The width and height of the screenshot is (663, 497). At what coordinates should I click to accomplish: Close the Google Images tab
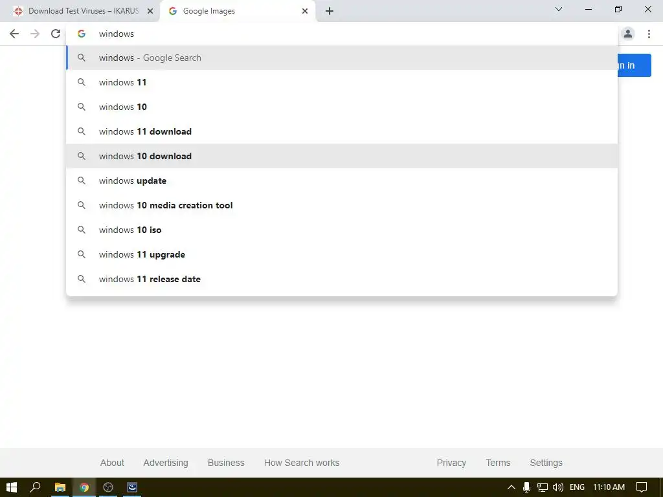tap(305, 11)
